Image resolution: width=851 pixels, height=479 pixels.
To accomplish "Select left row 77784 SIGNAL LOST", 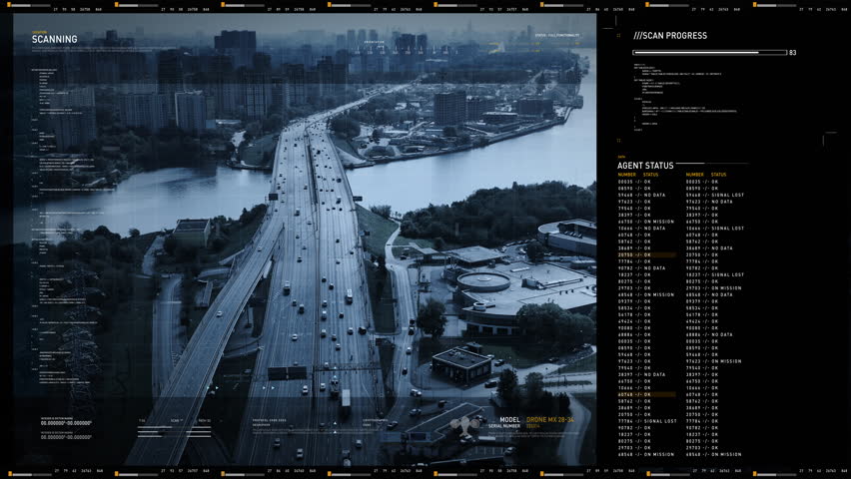I will (647, 421).
